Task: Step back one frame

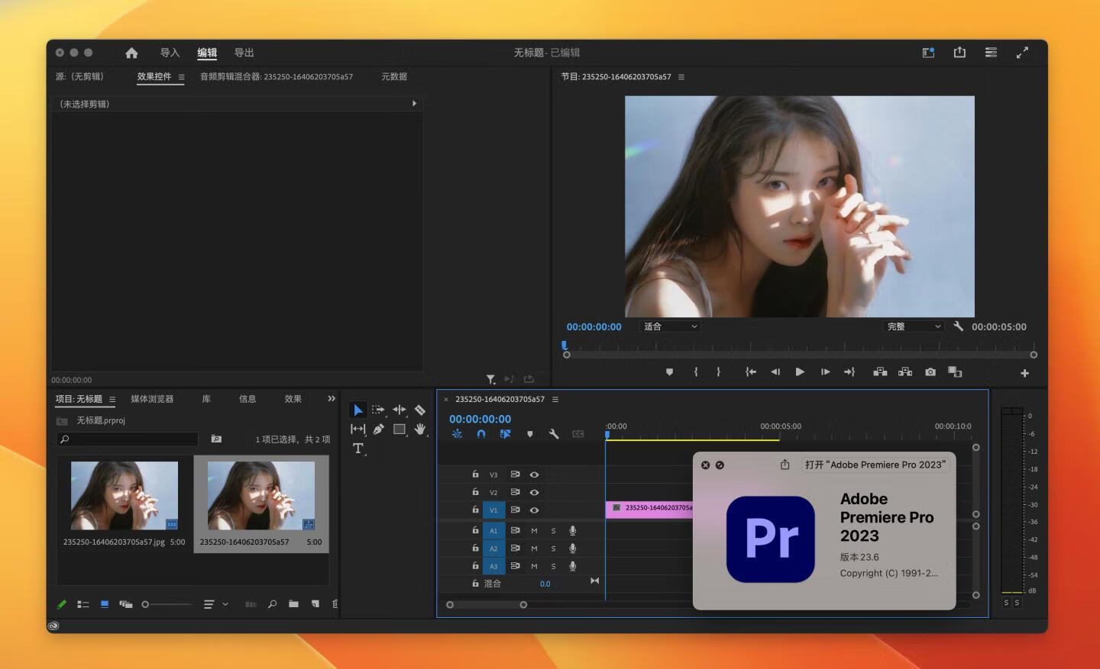Action: click(775, 372)
